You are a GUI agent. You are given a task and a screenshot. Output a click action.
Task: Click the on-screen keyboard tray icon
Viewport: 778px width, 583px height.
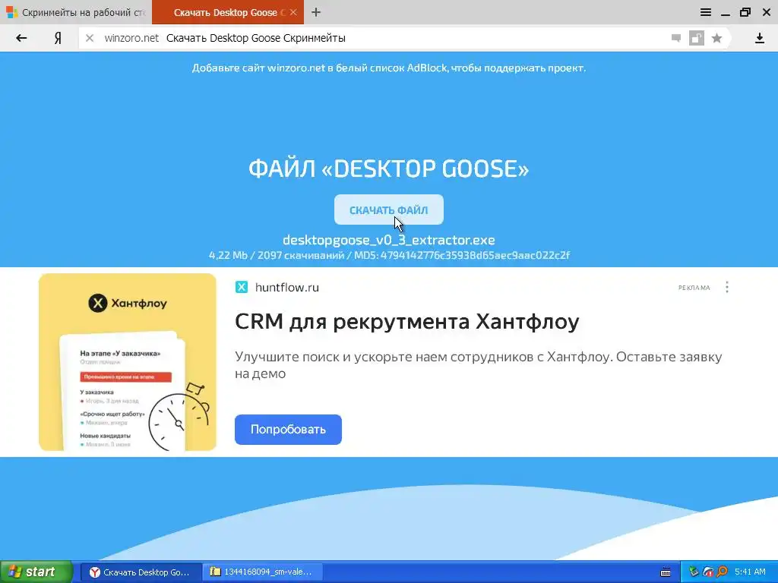pos(666,572)
